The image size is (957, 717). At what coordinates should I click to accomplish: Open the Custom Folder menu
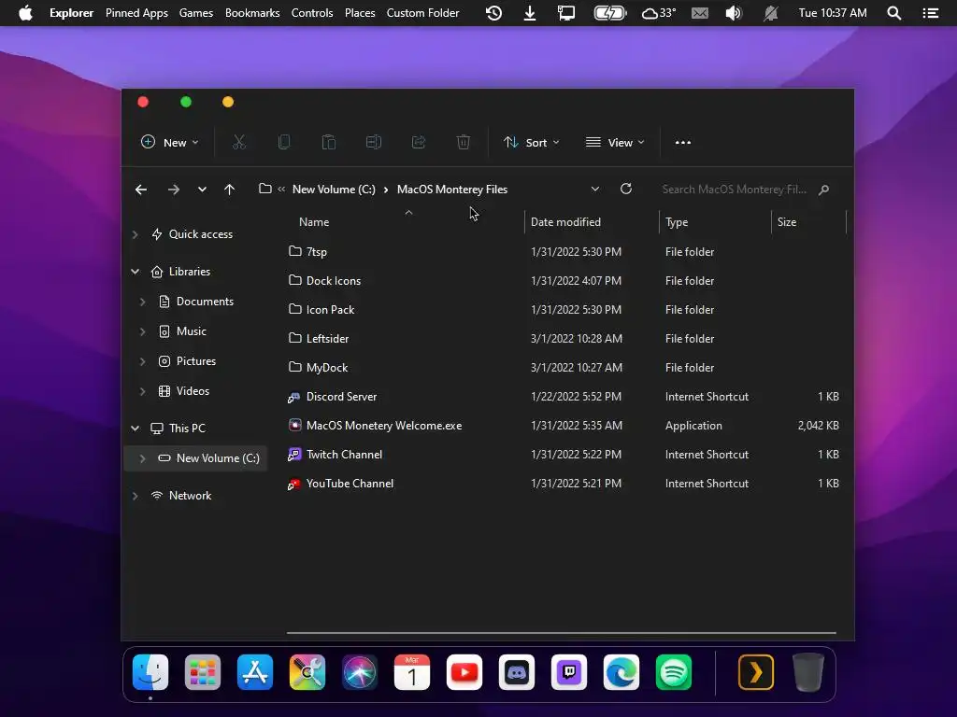(422, 13)
